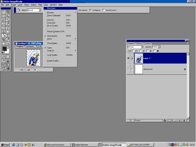Switch to Adobe Illustrator taskbar button
This screenshot has height=147, width=196.
pos(84,145)
